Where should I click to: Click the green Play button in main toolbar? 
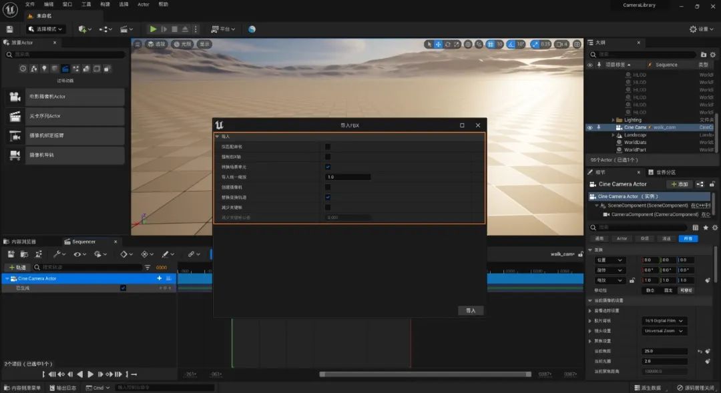tap(153, 29)
